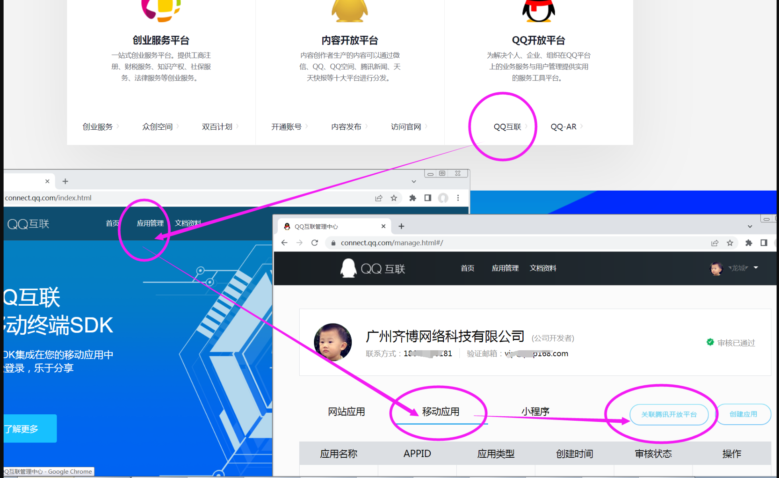This screenshot has height=478, width=779.
Task: Share page icon in the back Chrome window
Action: [x=379, y=198]
